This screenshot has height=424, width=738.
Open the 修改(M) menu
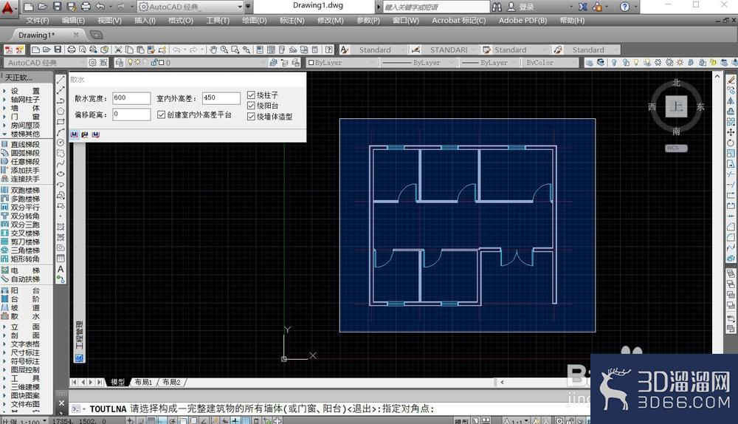[331, 20]
